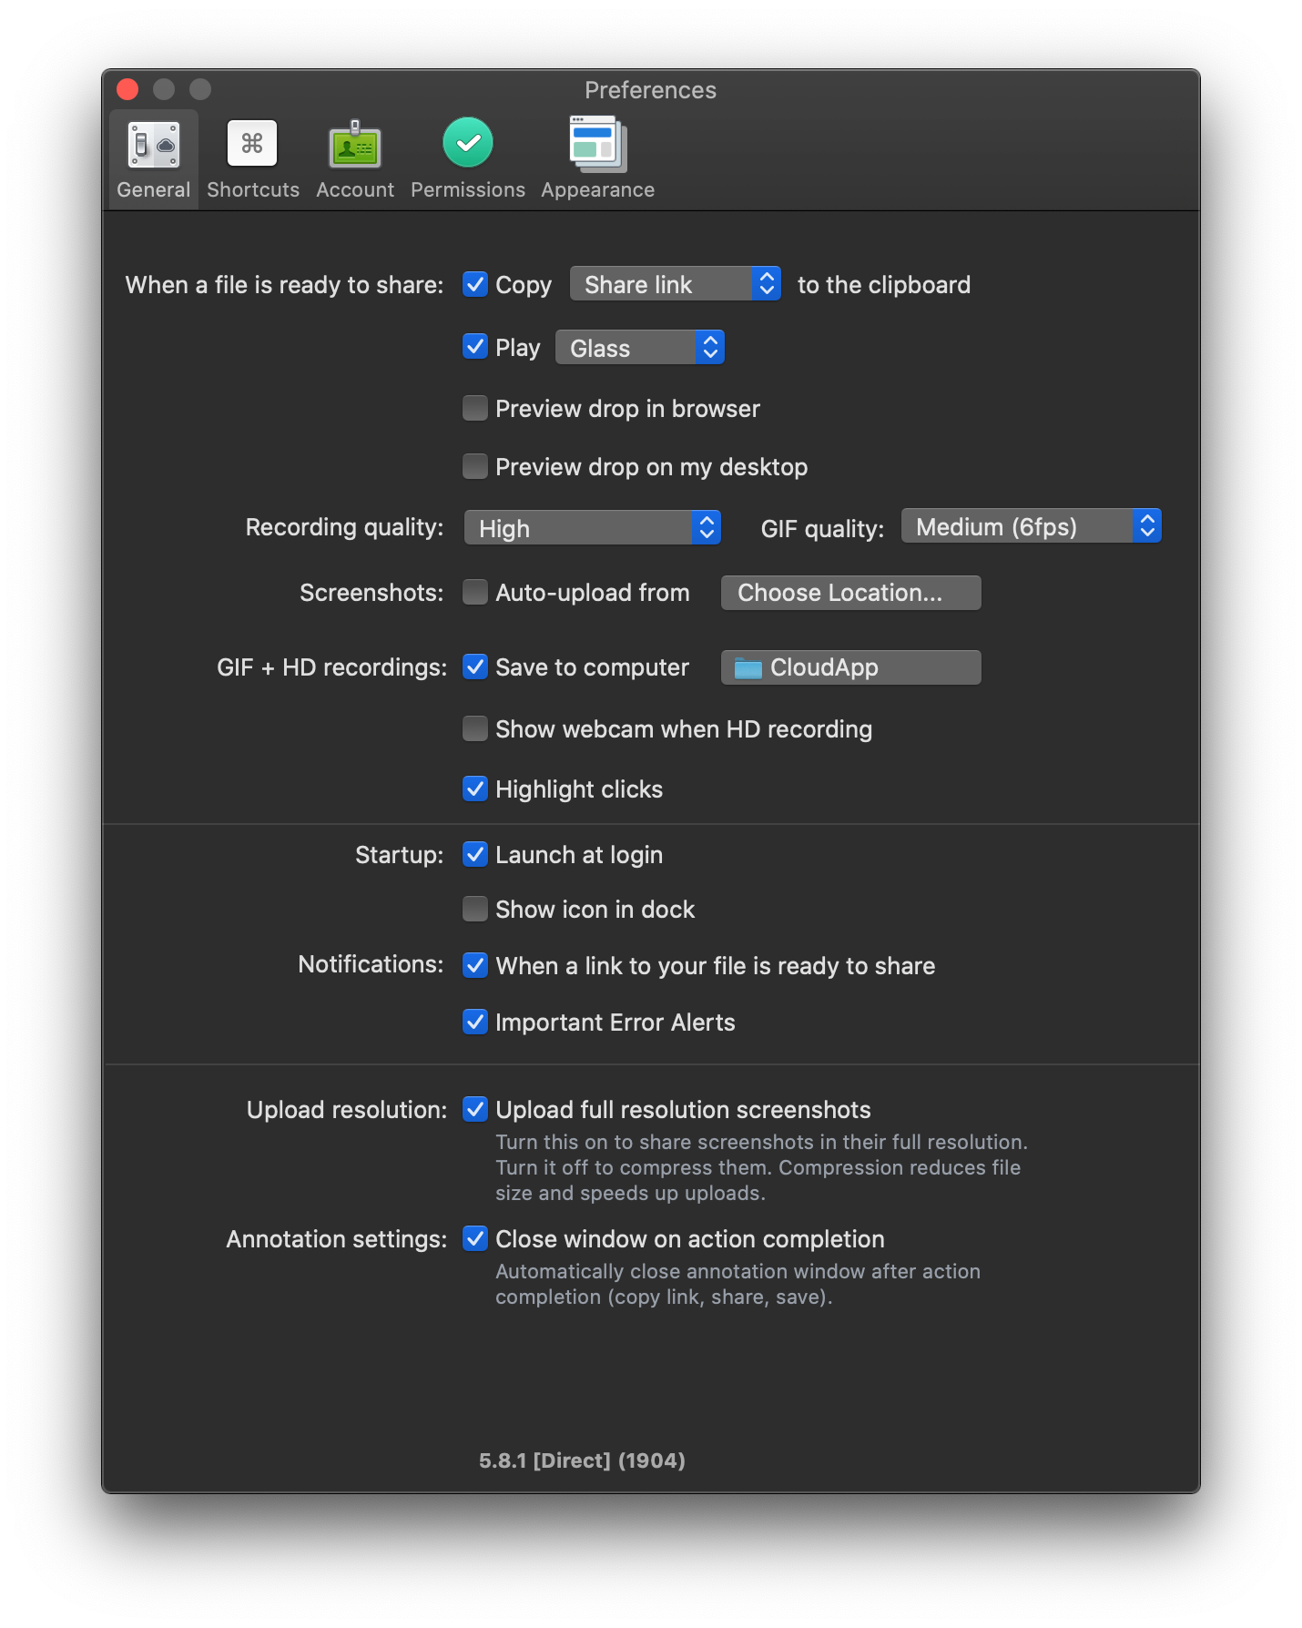Open the GIF quality Medium (6fps) dropdown
Screen dimensions: 1302x1628
(x=1032, y=526)
